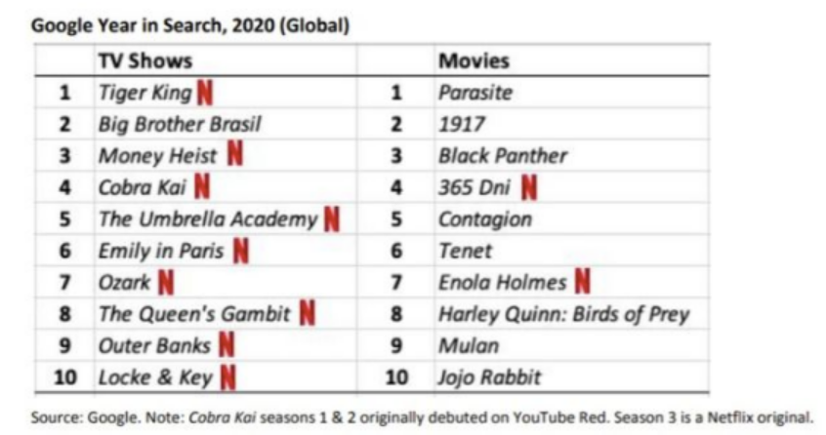Click the Netflix icon beside Locke & Key
Viewport: 826px width, 435px height.
(x=227, y=376)
